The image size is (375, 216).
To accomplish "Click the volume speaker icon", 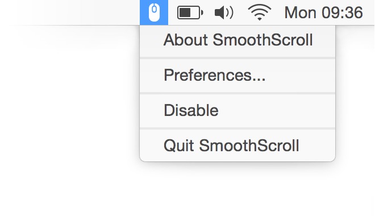I will pyautogui.click(x=224, y=13).
